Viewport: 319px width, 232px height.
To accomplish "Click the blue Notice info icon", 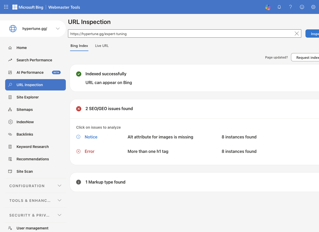I will pos(78,137).
